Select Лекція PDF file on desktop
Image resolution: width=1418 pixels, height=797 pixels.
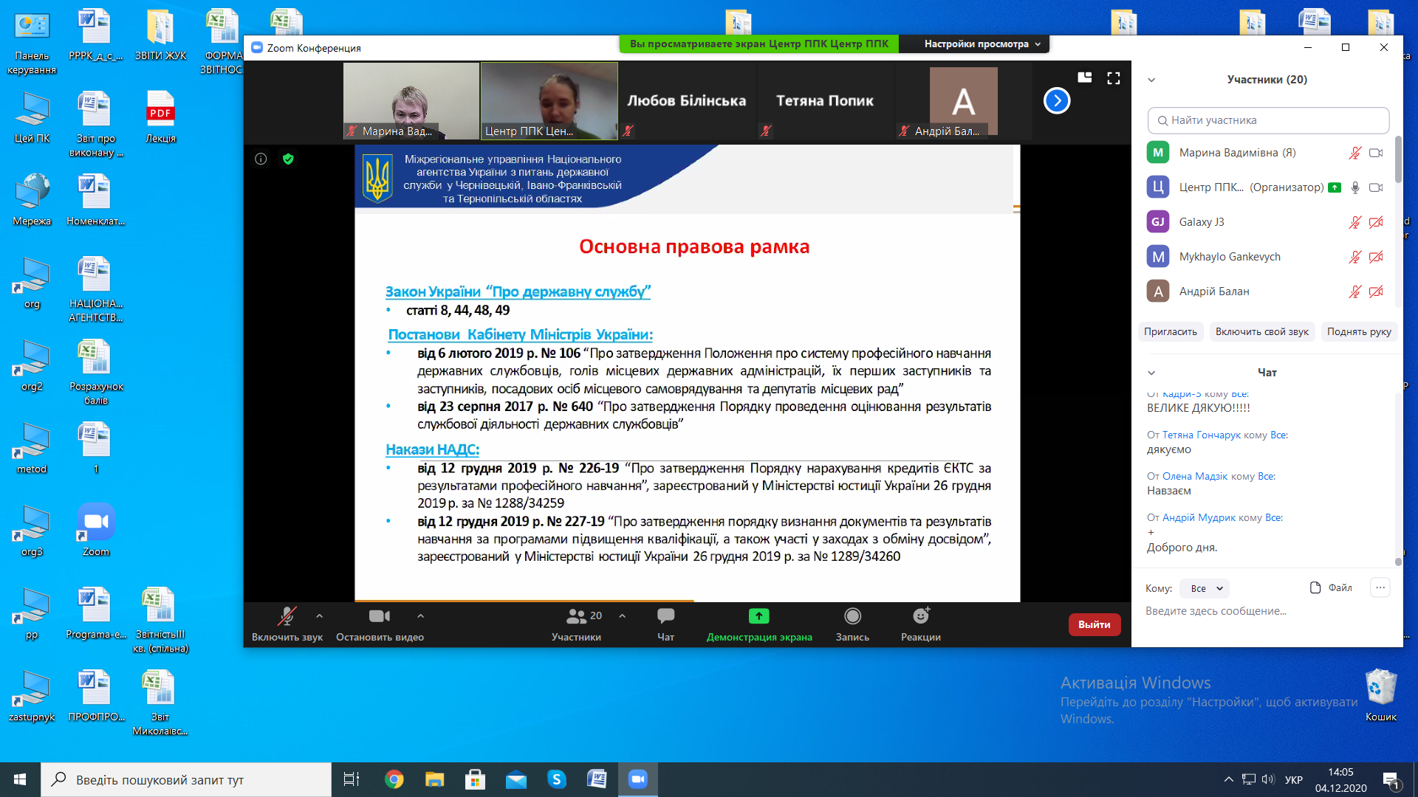160,117
